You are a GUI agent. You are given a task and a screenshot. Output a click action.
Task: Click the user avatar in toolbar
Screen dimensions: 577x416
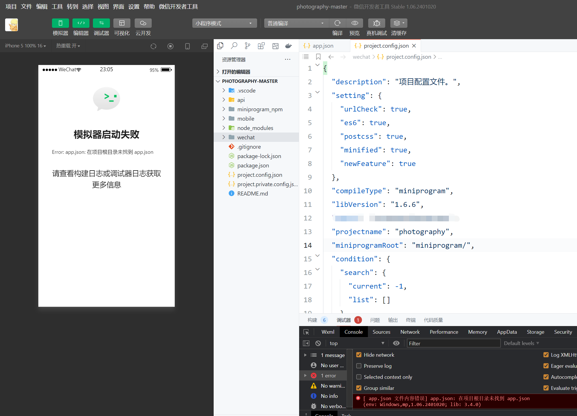pyautogui.click(x=12, y=25)
